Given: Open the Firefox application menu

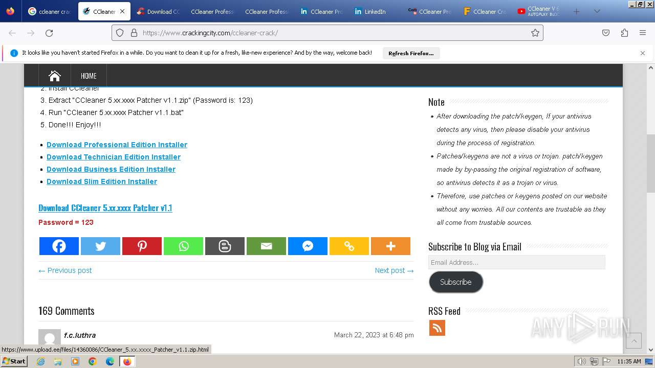Looking at the screenshot, I should tap(643, 33).
